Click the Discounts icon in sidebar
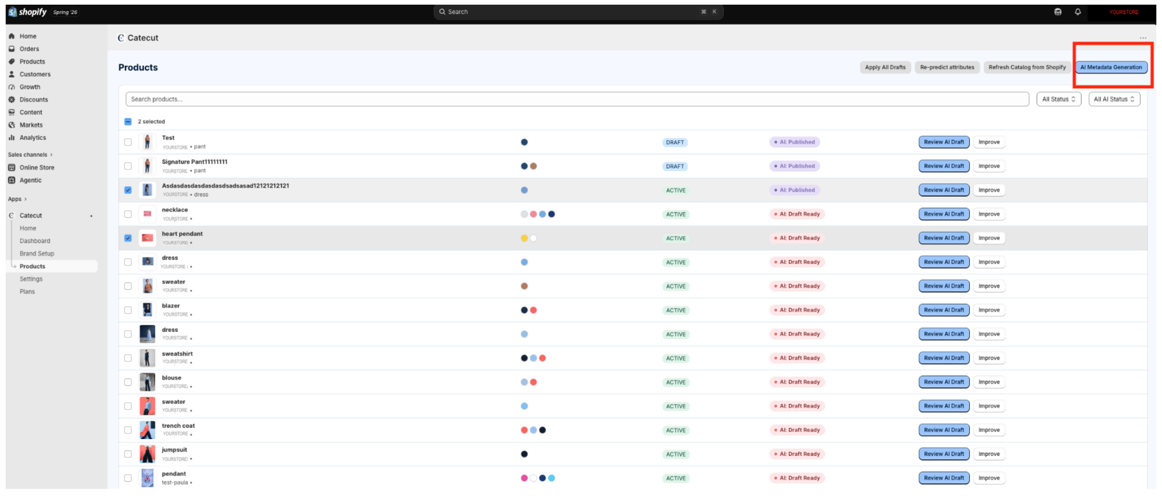Image resolution: width=1162 pixels, height=504 pixels. (x=12, y=100)
